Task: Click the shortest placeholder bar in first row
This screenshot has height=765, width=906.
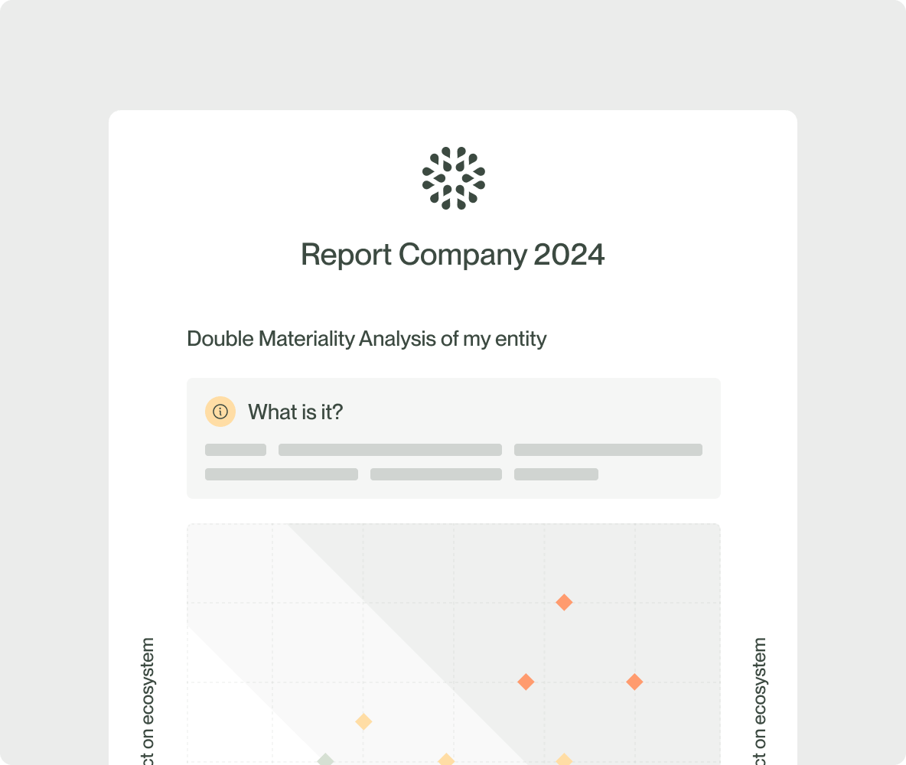Action: point(236,450)
